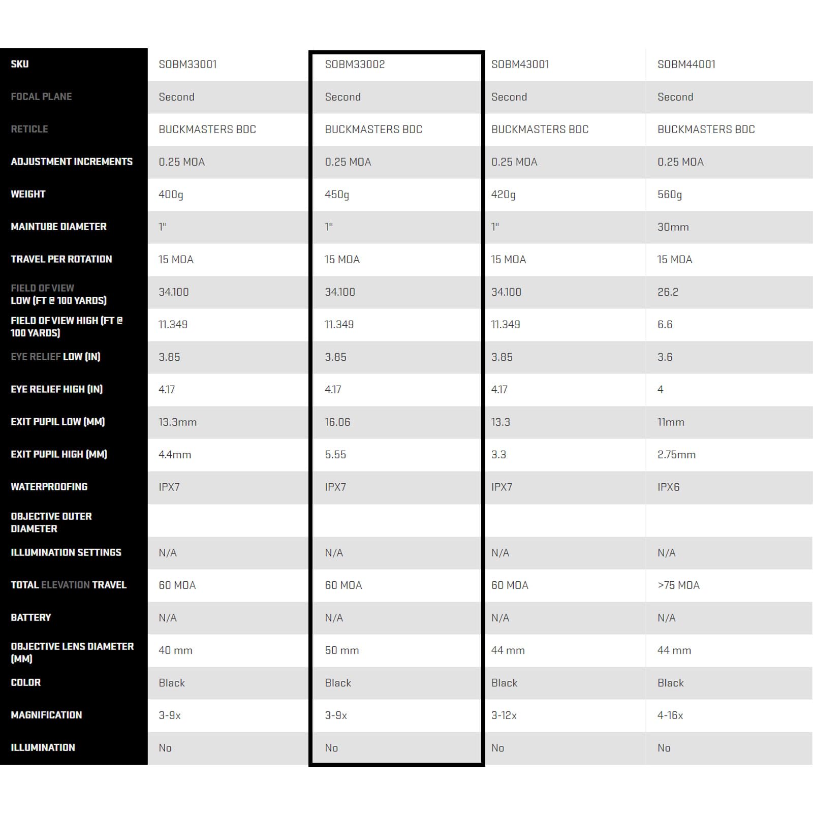Click the Adjustment Increments row label
The image size is (813, 813).
tap(72, 162)
